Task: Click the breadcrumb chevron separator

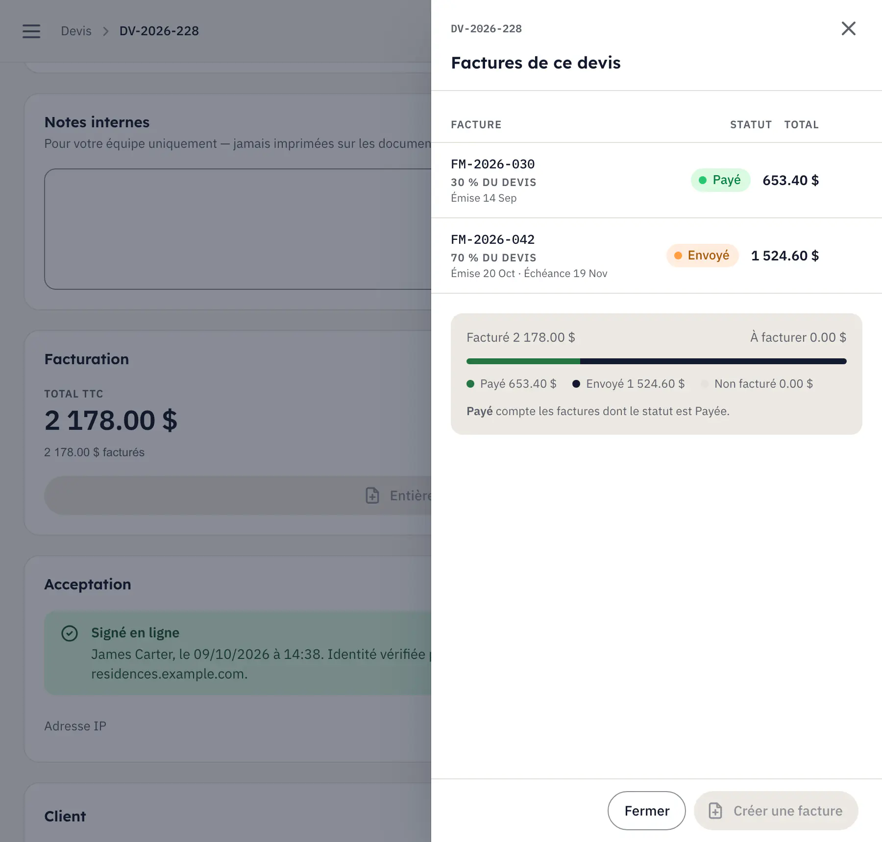Action: click(105, 31)
